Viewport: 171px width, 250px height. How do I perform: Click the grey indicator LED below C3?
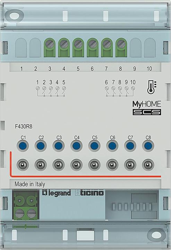(x=59, y=165)
